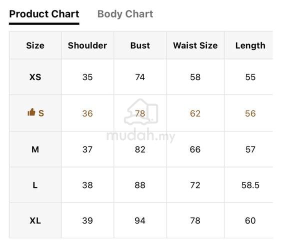The width and height of the screenshot is (282, 240).
Task: Select the XL size row label
Action: 35,220
